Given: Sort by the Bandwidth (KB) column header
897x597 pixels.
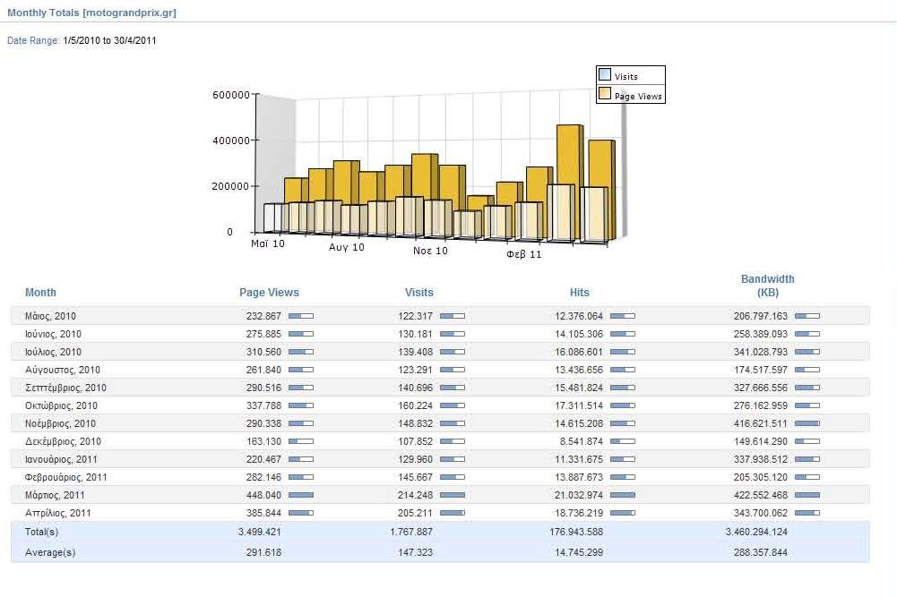Looking at the screenshot, I should 767,286.
